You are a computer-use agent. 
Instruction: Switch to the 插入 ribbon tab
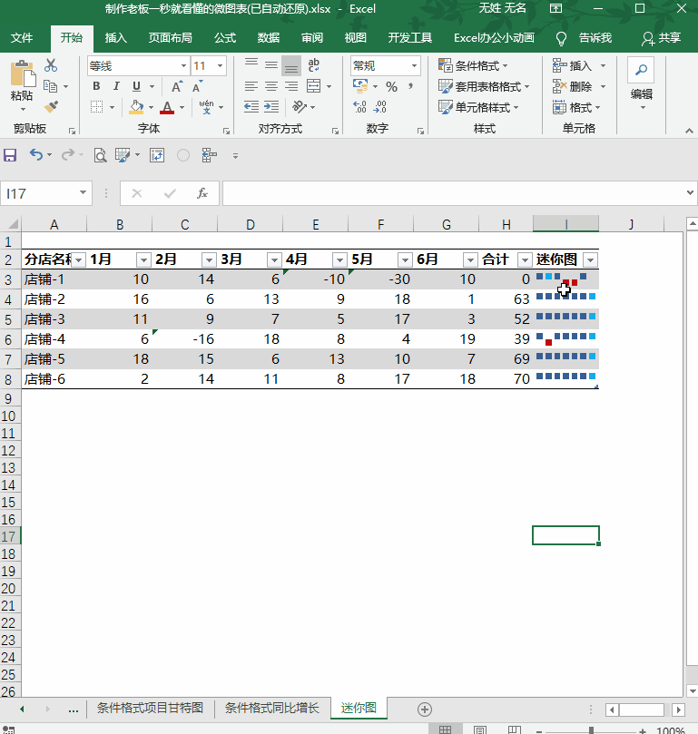coord(115,37)
